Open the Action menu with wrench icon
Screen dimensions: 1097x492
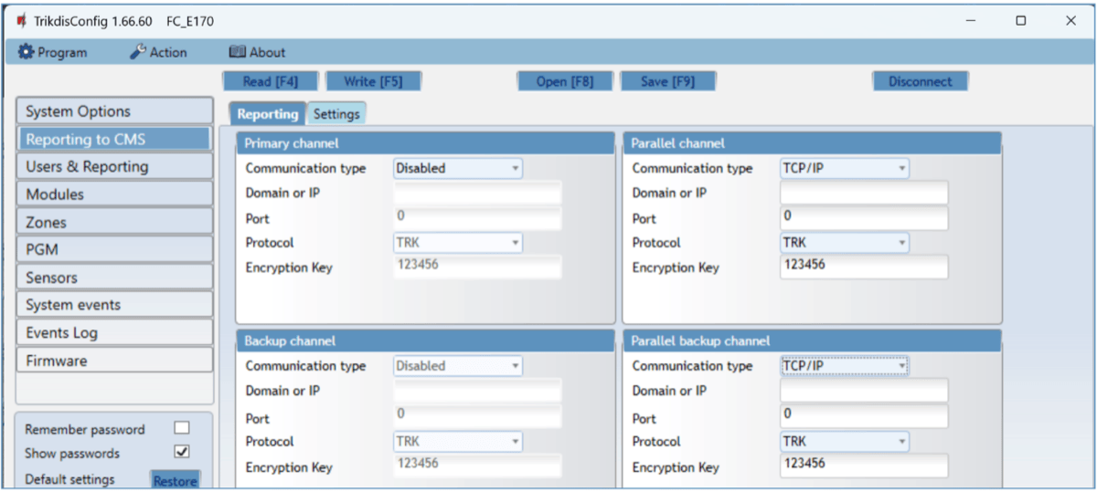158,53
